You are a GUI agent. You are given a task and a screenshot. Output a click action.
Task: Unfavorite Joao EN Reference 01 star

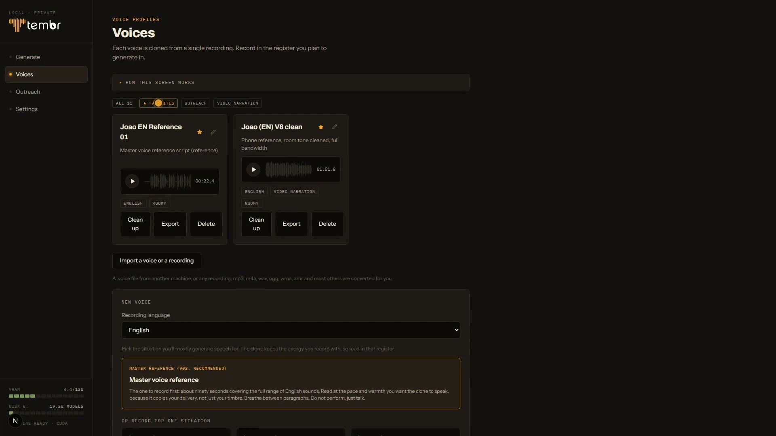pos(200,132)
